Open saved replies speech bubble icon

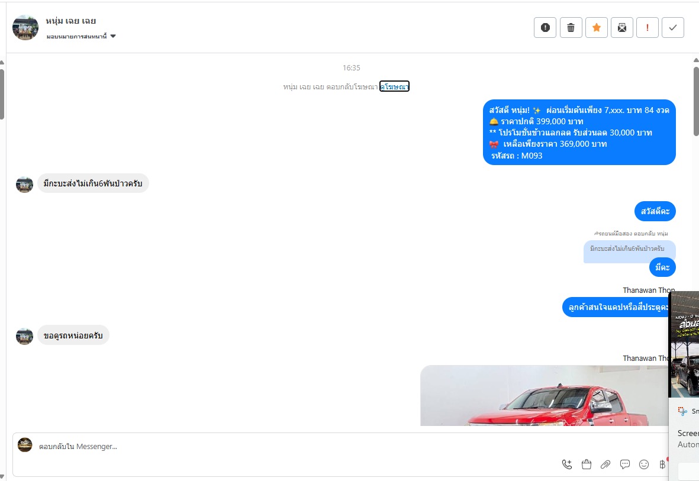[x=624, y=464]
